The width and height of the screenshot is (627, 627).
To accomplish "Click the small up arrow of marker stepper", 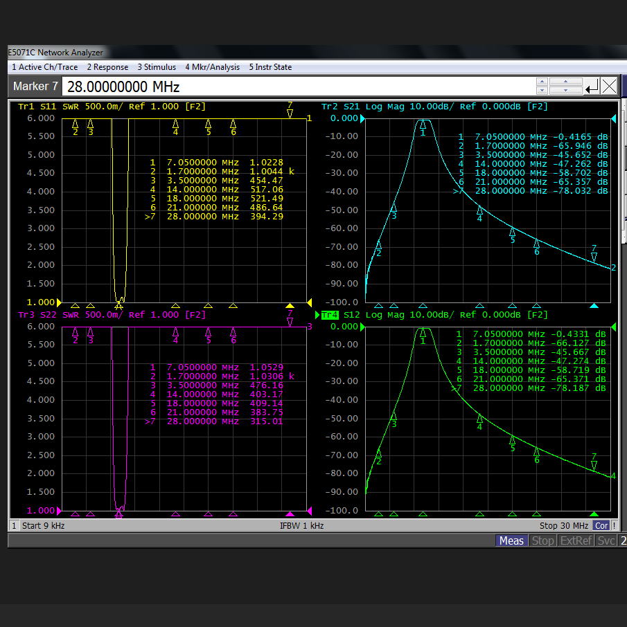I will 542,82.
